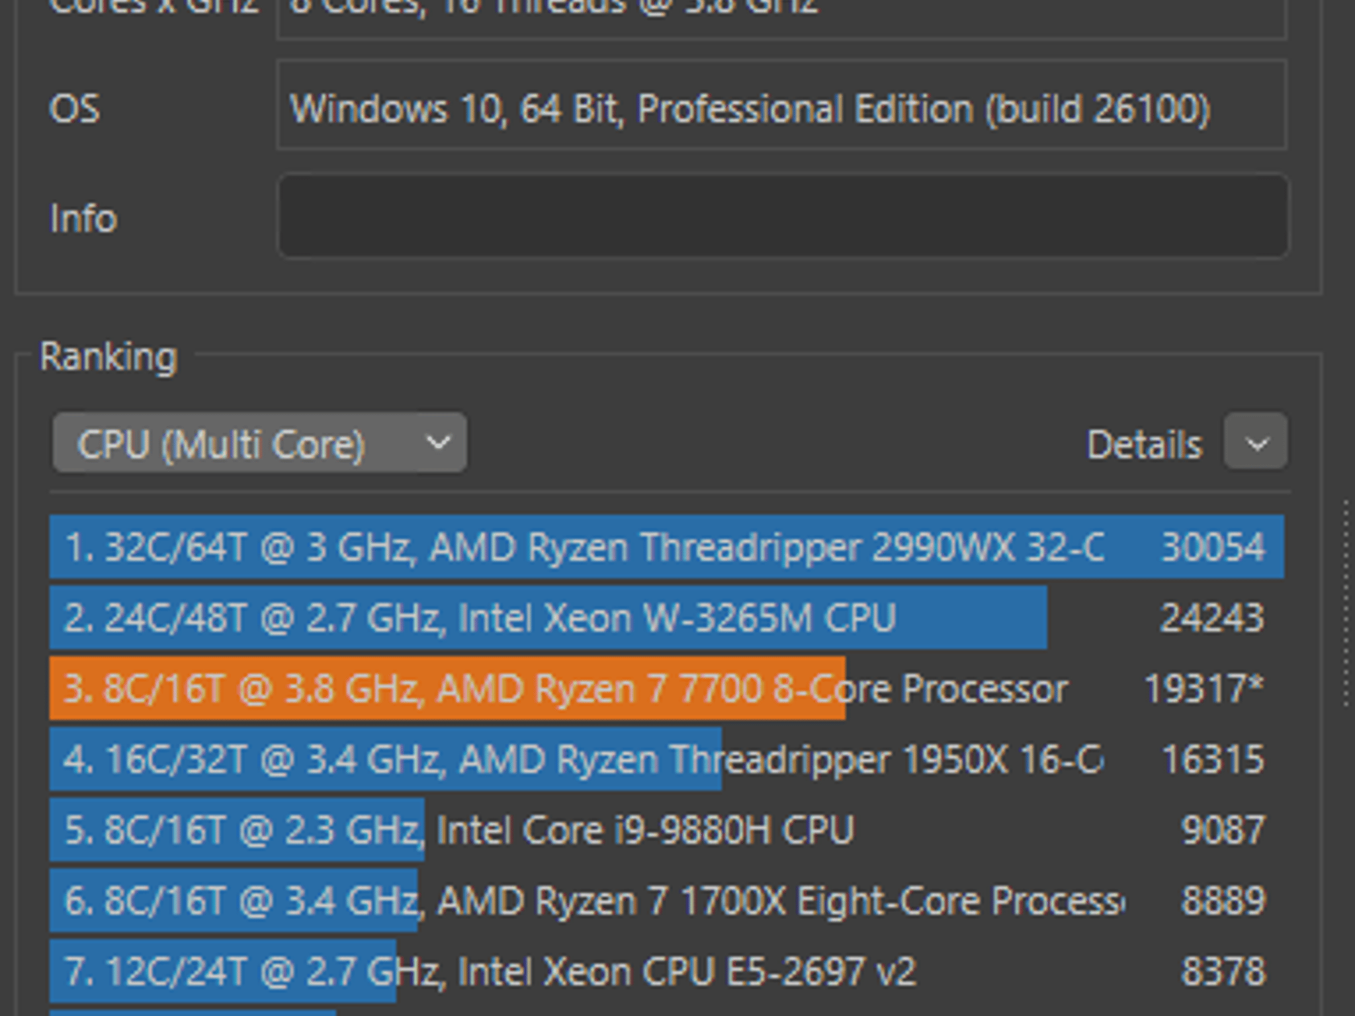Select the Xeon E5-2697 v2 ranking row
Viewport: 1355px width, 1016px height.
click(x=667, y=972)
